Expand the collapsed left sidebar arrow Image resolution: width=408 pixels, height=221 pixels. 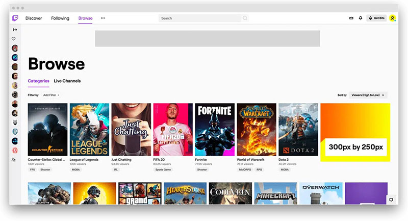[x=15, y=30]
